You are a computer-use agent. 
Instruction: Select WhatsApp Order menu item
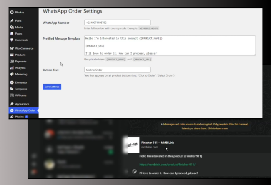23,110
